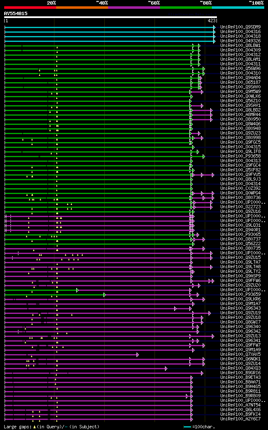The image size is (268, 430).
Task: Click the cyan ~100% identity legend segment
Action: pyautogui.click(x=238, y=8)
